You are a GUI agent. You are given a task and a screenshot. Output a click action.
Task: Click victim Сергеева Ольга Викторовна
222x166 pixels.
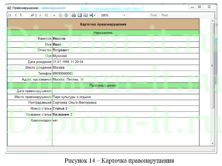coord(75,102)
